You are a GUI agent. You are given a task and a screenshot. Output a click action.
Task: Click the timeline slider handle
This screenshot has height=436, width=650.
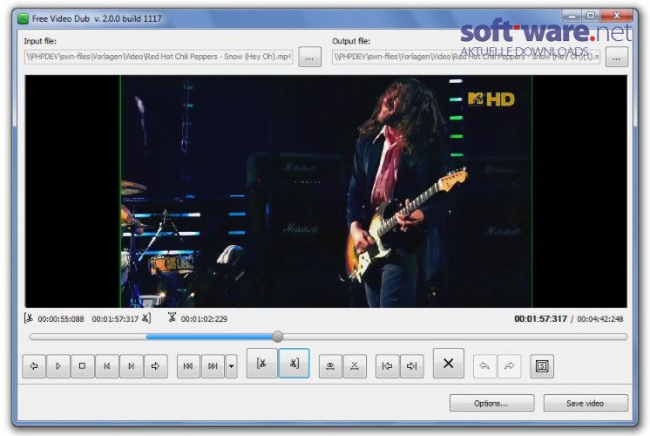tap(278, 337)
